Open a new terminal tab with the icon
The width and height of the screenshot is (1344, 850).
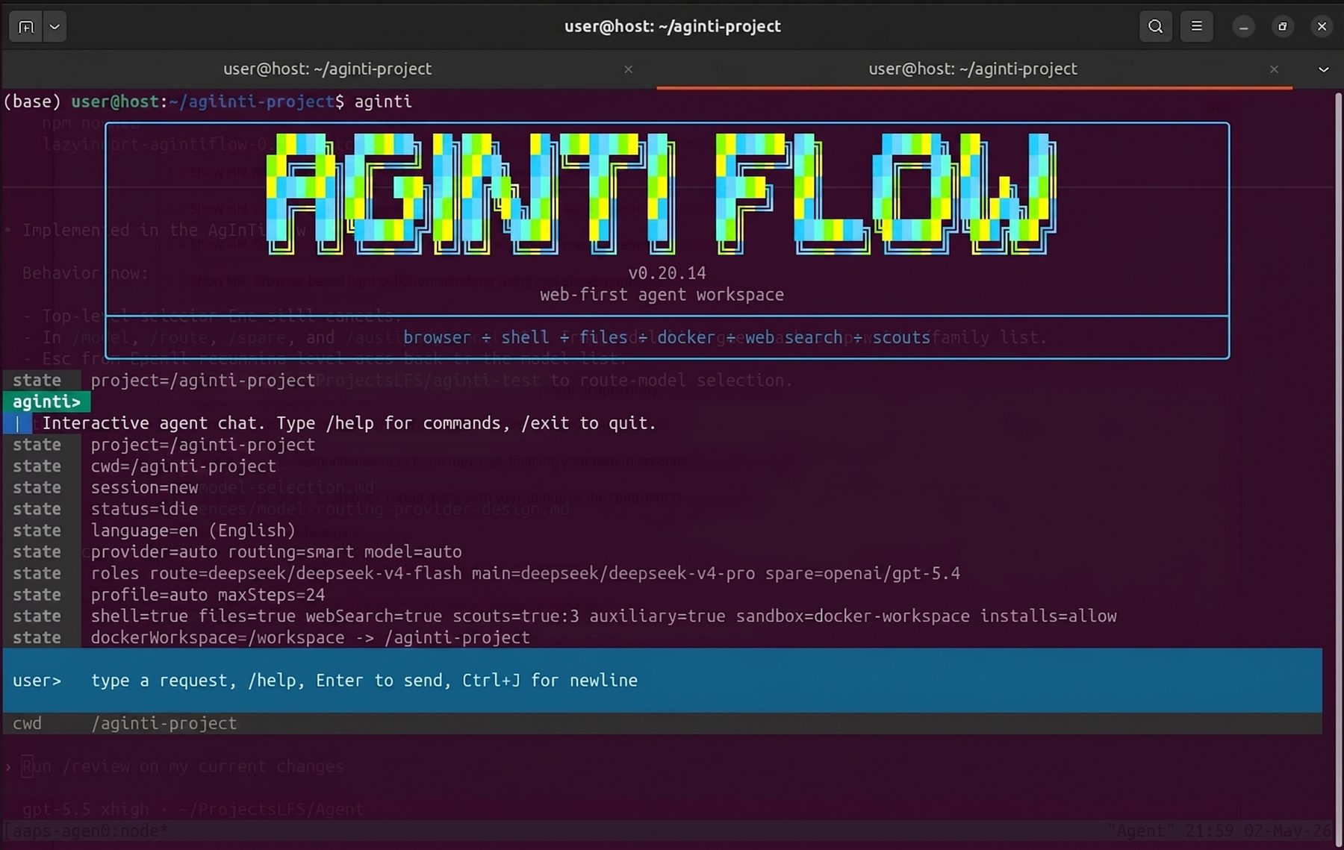(x=26, y=27)
